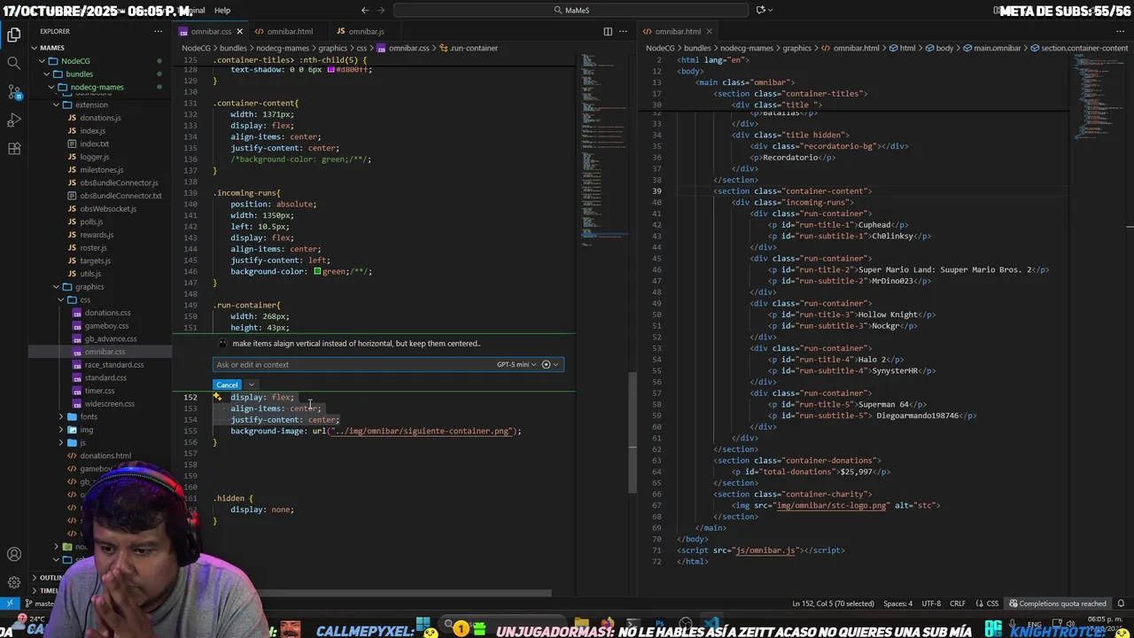Click the magenta text-shadow color swatch
This screenshot has height=638, width=1134.
(330, 69)
